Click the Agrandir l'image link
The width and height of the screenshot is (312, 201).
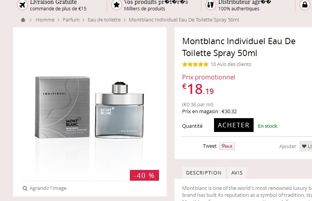(48, 188)
